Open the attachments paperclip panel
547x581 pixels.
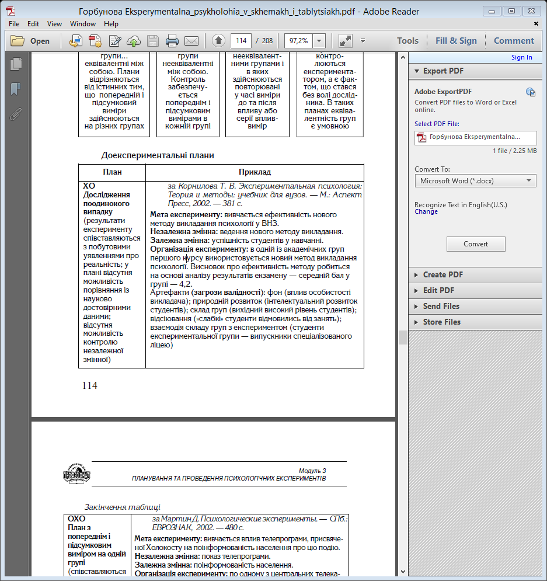click(x=16, y=114)
